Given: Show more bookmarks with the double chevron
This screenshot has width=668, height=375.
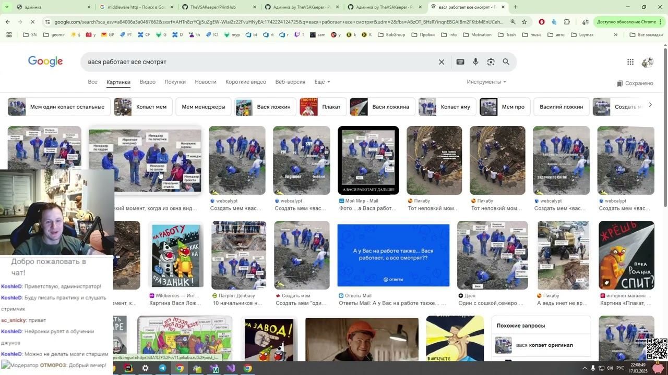Looking at the screenshot, I should [615, 35].
